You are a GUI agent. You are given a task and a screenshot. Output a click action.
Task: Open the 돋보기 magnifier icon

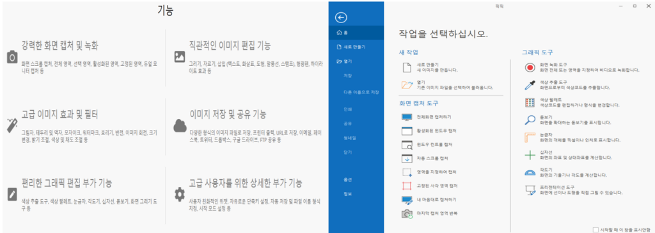[x=530, y=120]
